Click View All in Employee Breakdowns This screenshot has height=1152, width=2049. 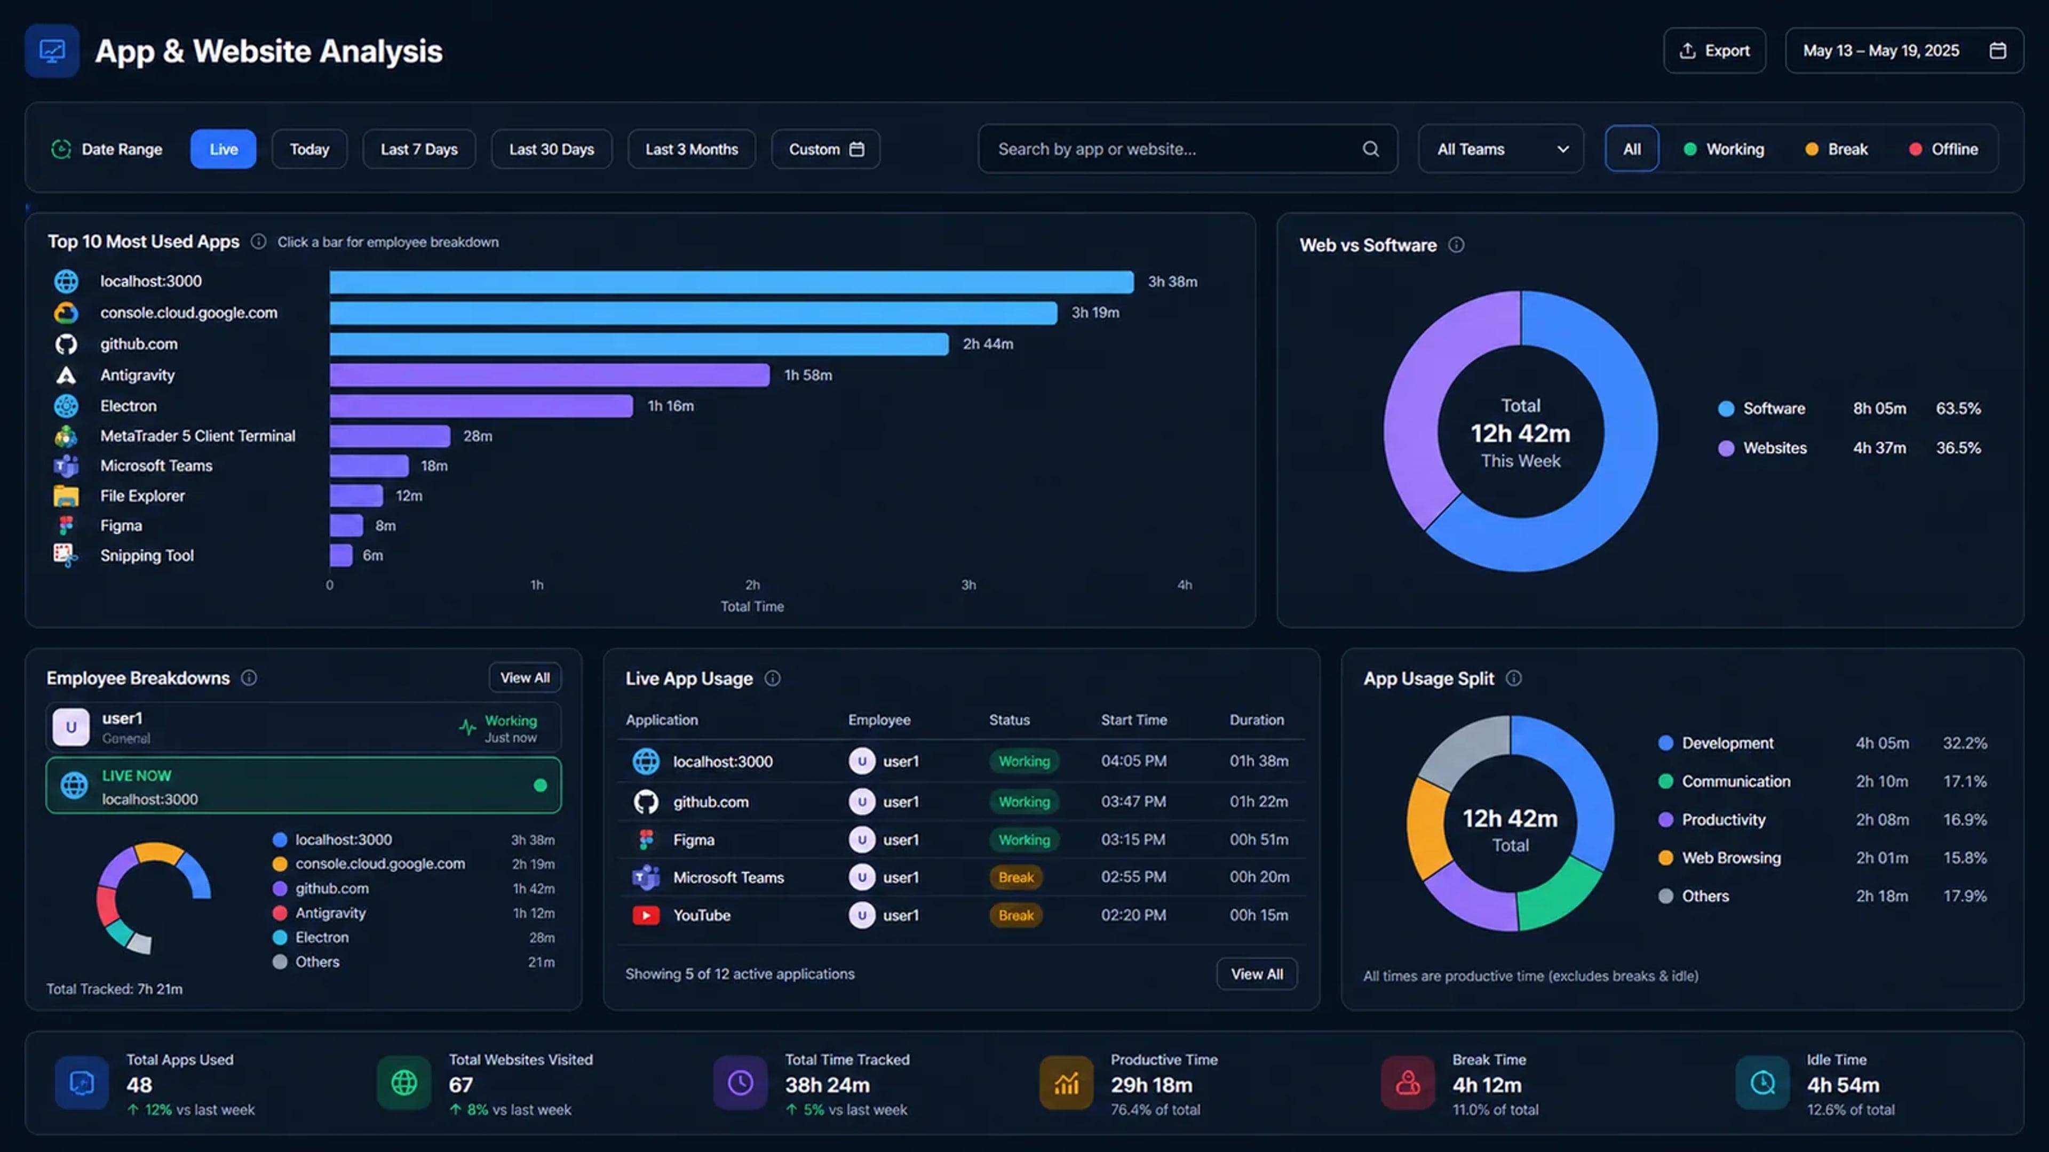coord(524,677)
